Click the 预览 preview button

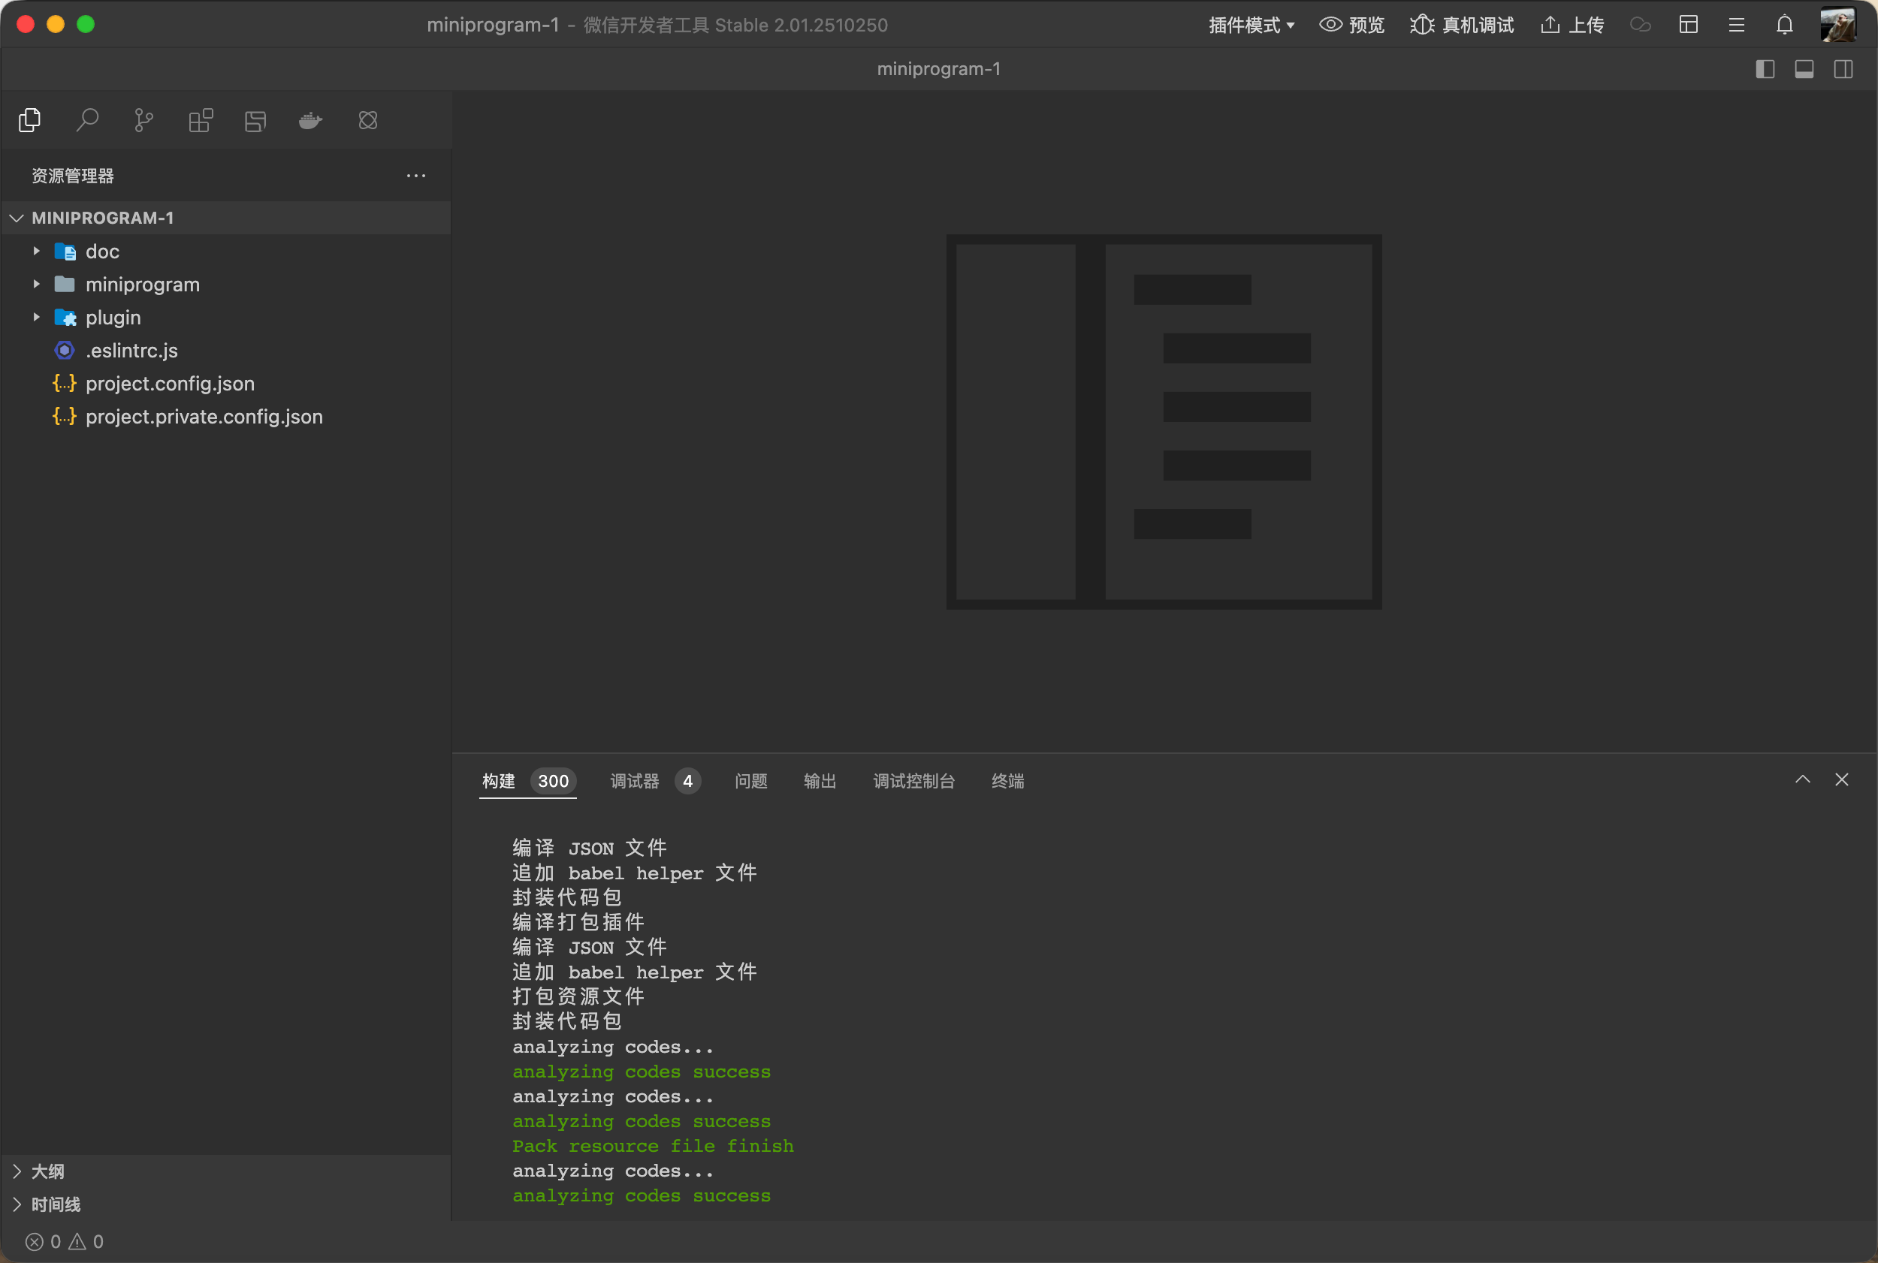coord(1352,25)
